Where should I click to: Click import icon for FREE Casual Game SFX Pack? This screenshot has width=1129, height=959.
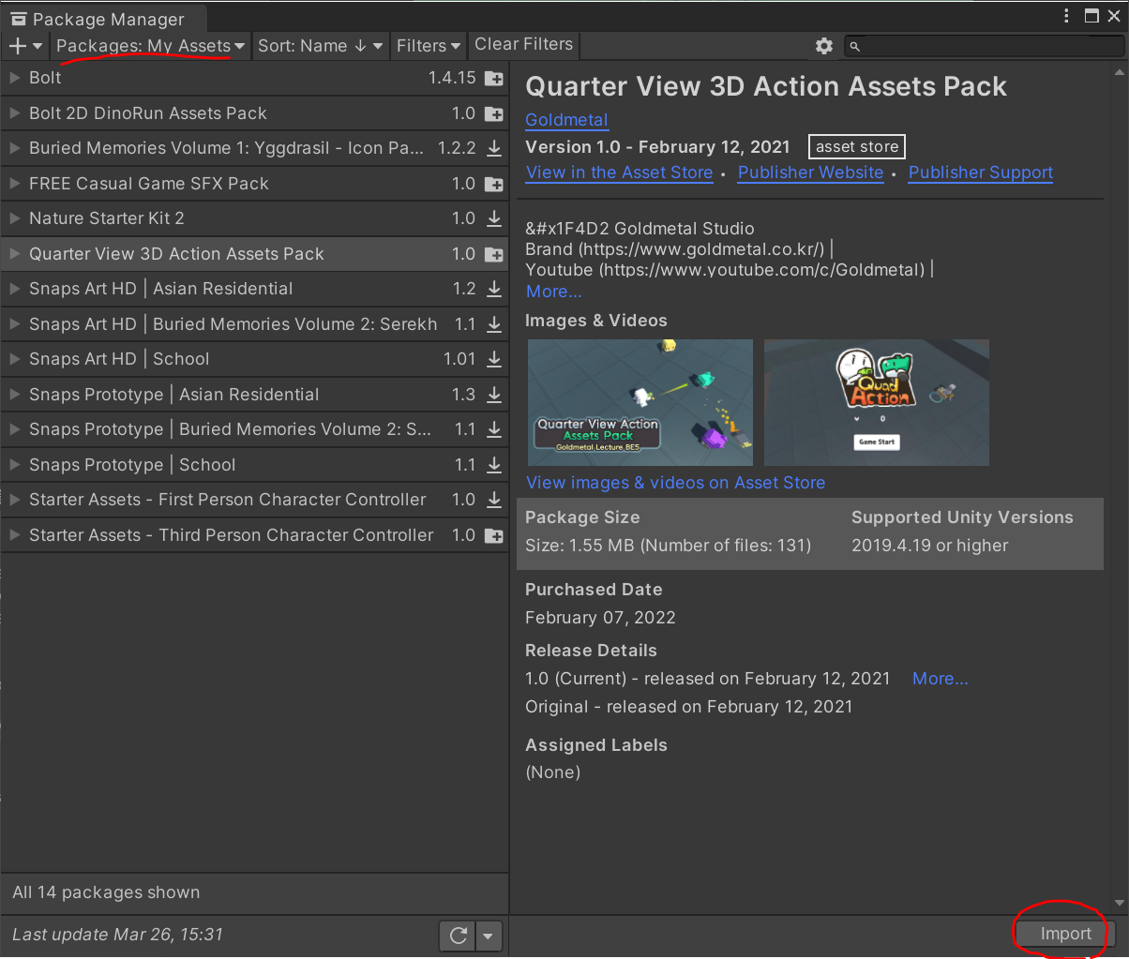[493, 184]
